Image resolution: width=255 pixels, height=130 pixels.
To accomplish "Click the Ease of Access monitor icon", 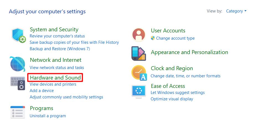I will [x=138, y=91].
